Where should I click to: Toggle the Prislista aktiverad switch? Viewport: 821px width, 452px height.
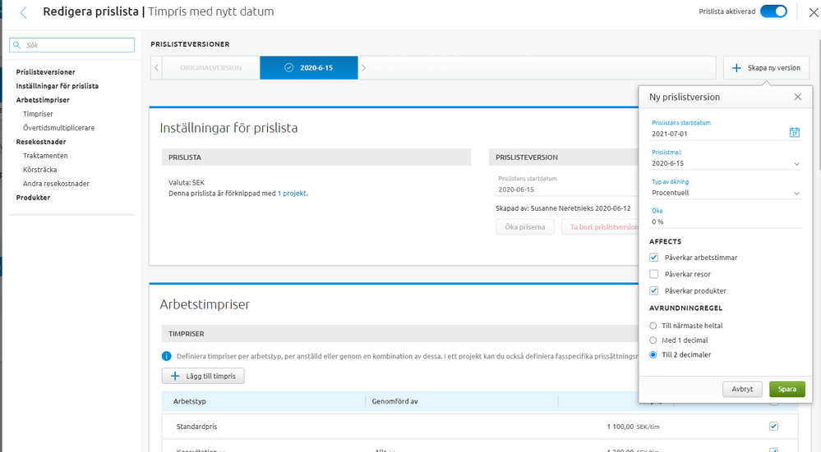pyautogui.click(x=773, y=11)
